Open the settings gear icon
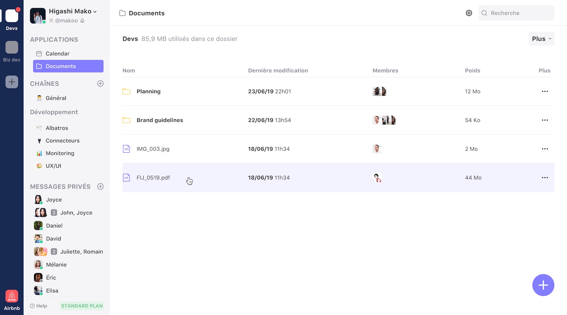Viewport: 567px width, 315px height. click(x=469, y=13)
